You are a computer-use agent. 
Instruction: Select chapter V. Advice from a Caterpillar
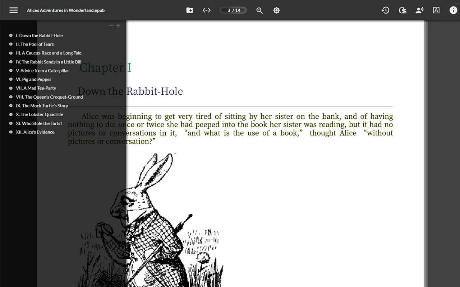coord(42,70)
